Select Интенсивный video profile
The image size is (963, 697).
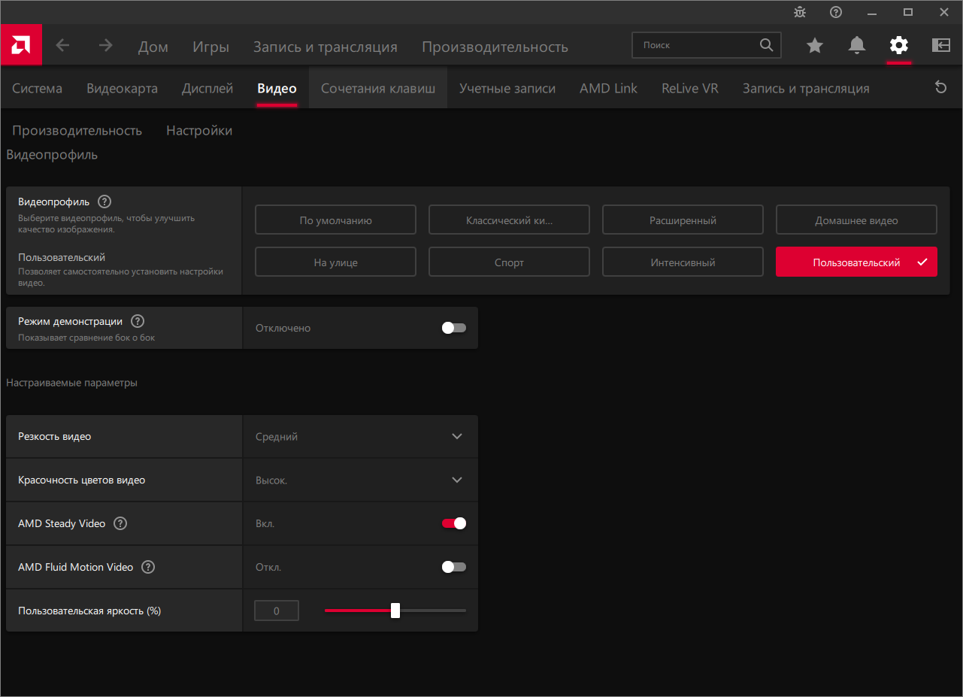(x=683, y=262)
